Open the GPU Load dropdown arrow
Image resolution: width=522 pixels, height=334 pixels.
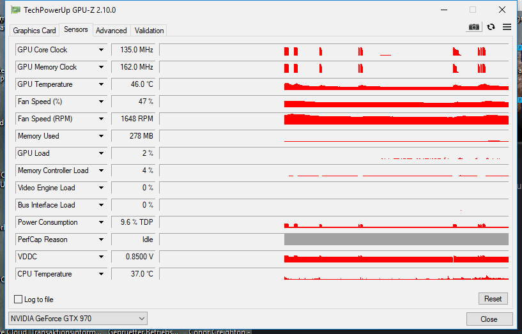point(101,153)
